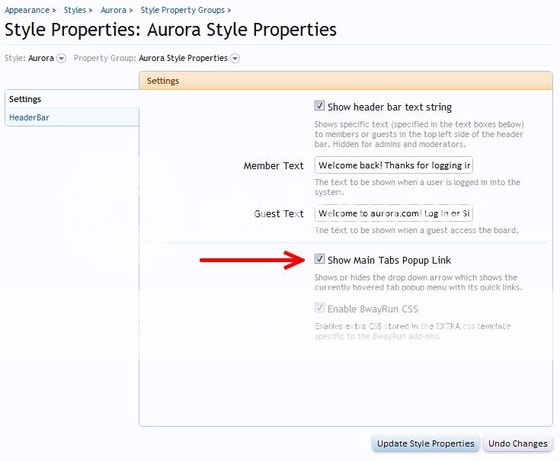Click the Update Style Properties button
This screenshot has height=461, width=560.
point(426,443)
